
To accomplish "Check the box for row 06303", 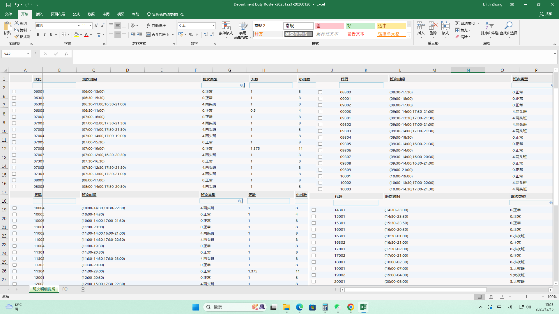I will 14,110.
